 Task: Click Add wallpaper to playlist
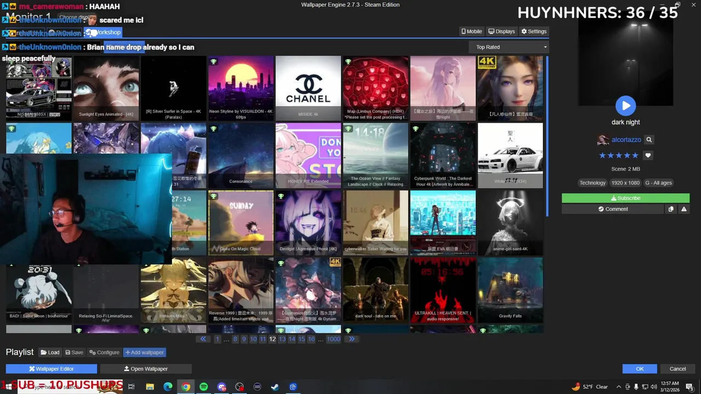145,352
